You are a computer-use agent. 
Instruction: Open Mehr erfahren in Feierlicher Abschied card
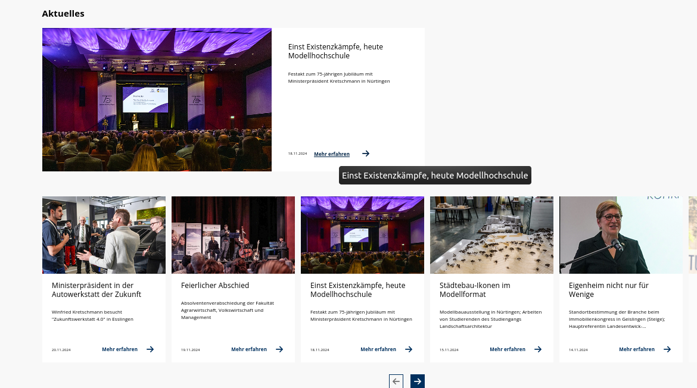(249, 349)
